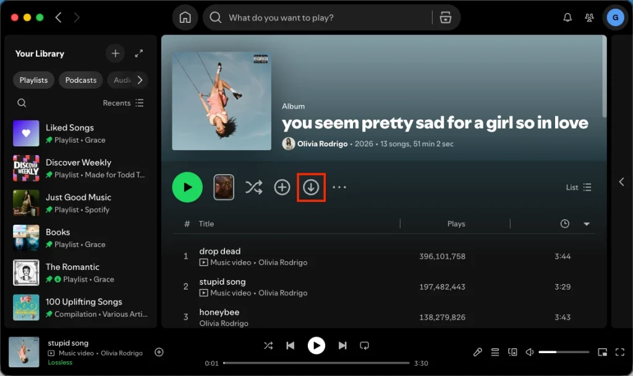Enable shuffle for the album
Screen dimensions: 633x376
coord(253,187)
